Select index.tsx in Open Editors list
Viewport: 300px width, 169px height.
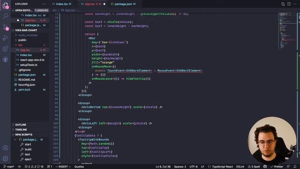30,15
